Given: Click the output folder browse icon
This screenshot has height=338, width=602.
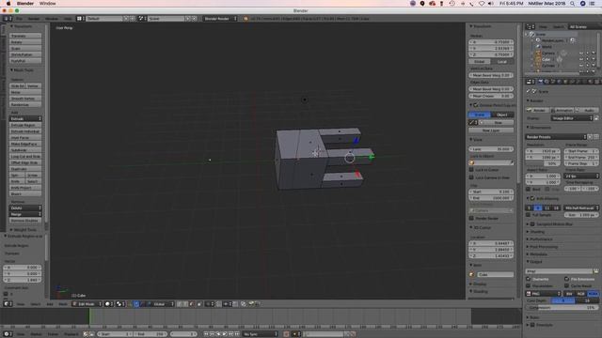Looking at the screenshot, I should [x=595, y=271].
